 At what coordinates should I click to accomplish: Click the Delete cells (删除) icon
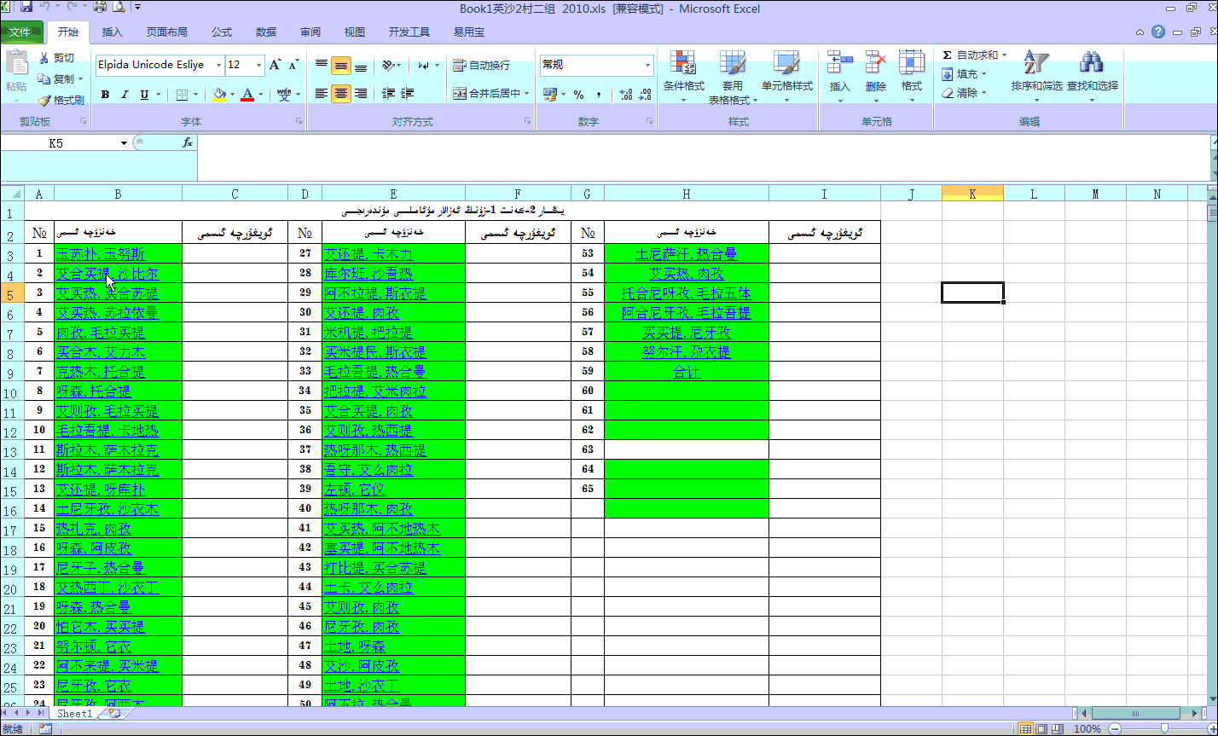click(x=876, y=63)
